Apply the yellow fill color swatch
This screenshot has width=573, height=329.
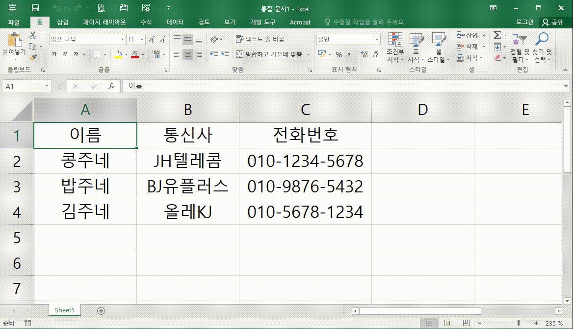click(x=118, y=54)
